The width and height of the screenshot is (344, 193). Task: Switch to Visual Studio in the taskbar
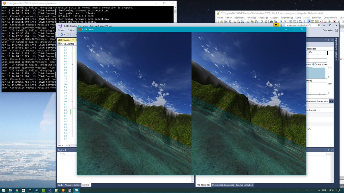pos(50,190)
